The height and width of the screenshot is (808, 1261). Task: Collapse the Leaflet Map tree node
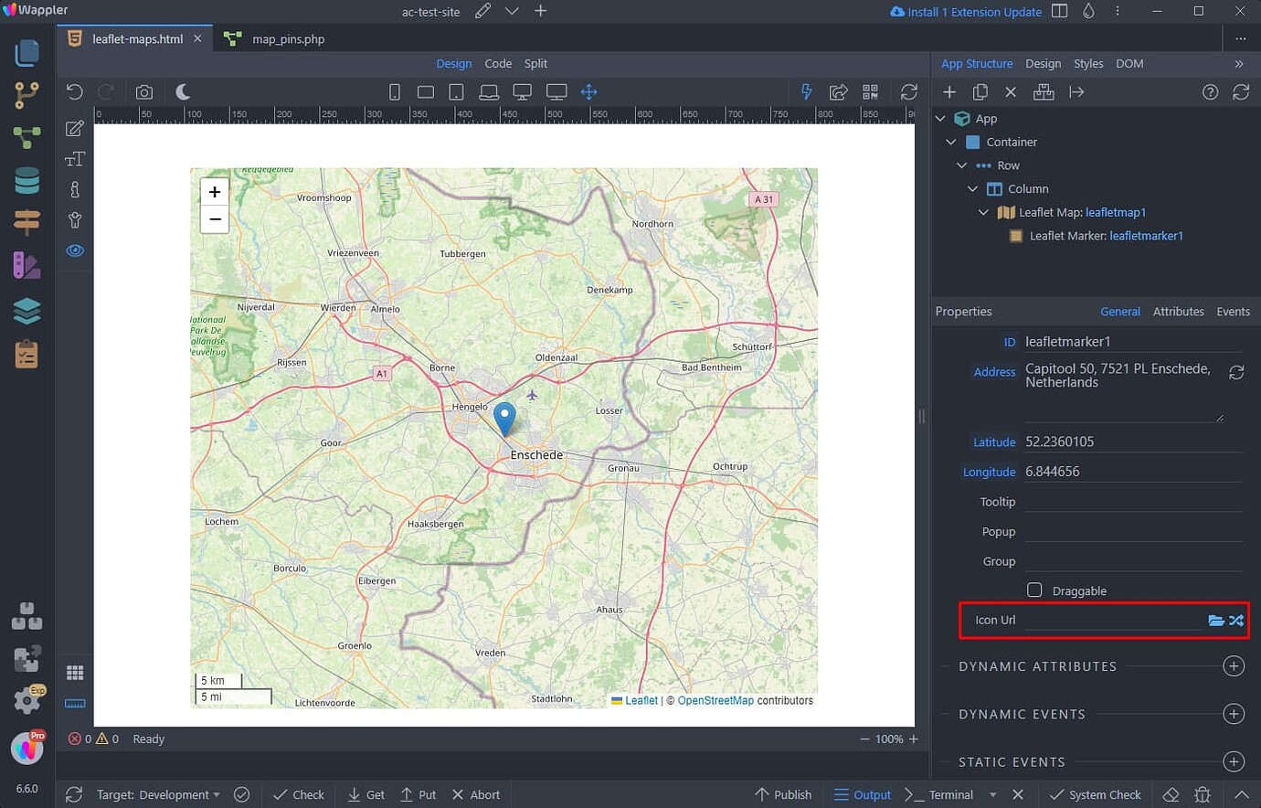(x=983, y=212)
